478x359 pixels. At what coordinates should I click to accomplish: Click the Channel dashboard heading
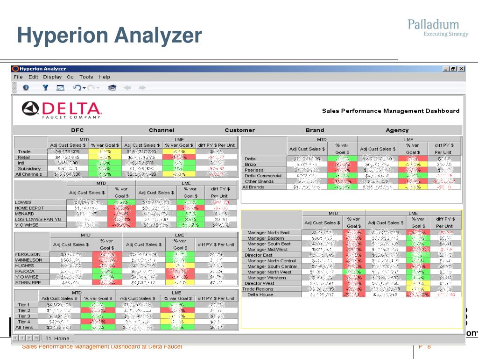(x=162, y=130)
